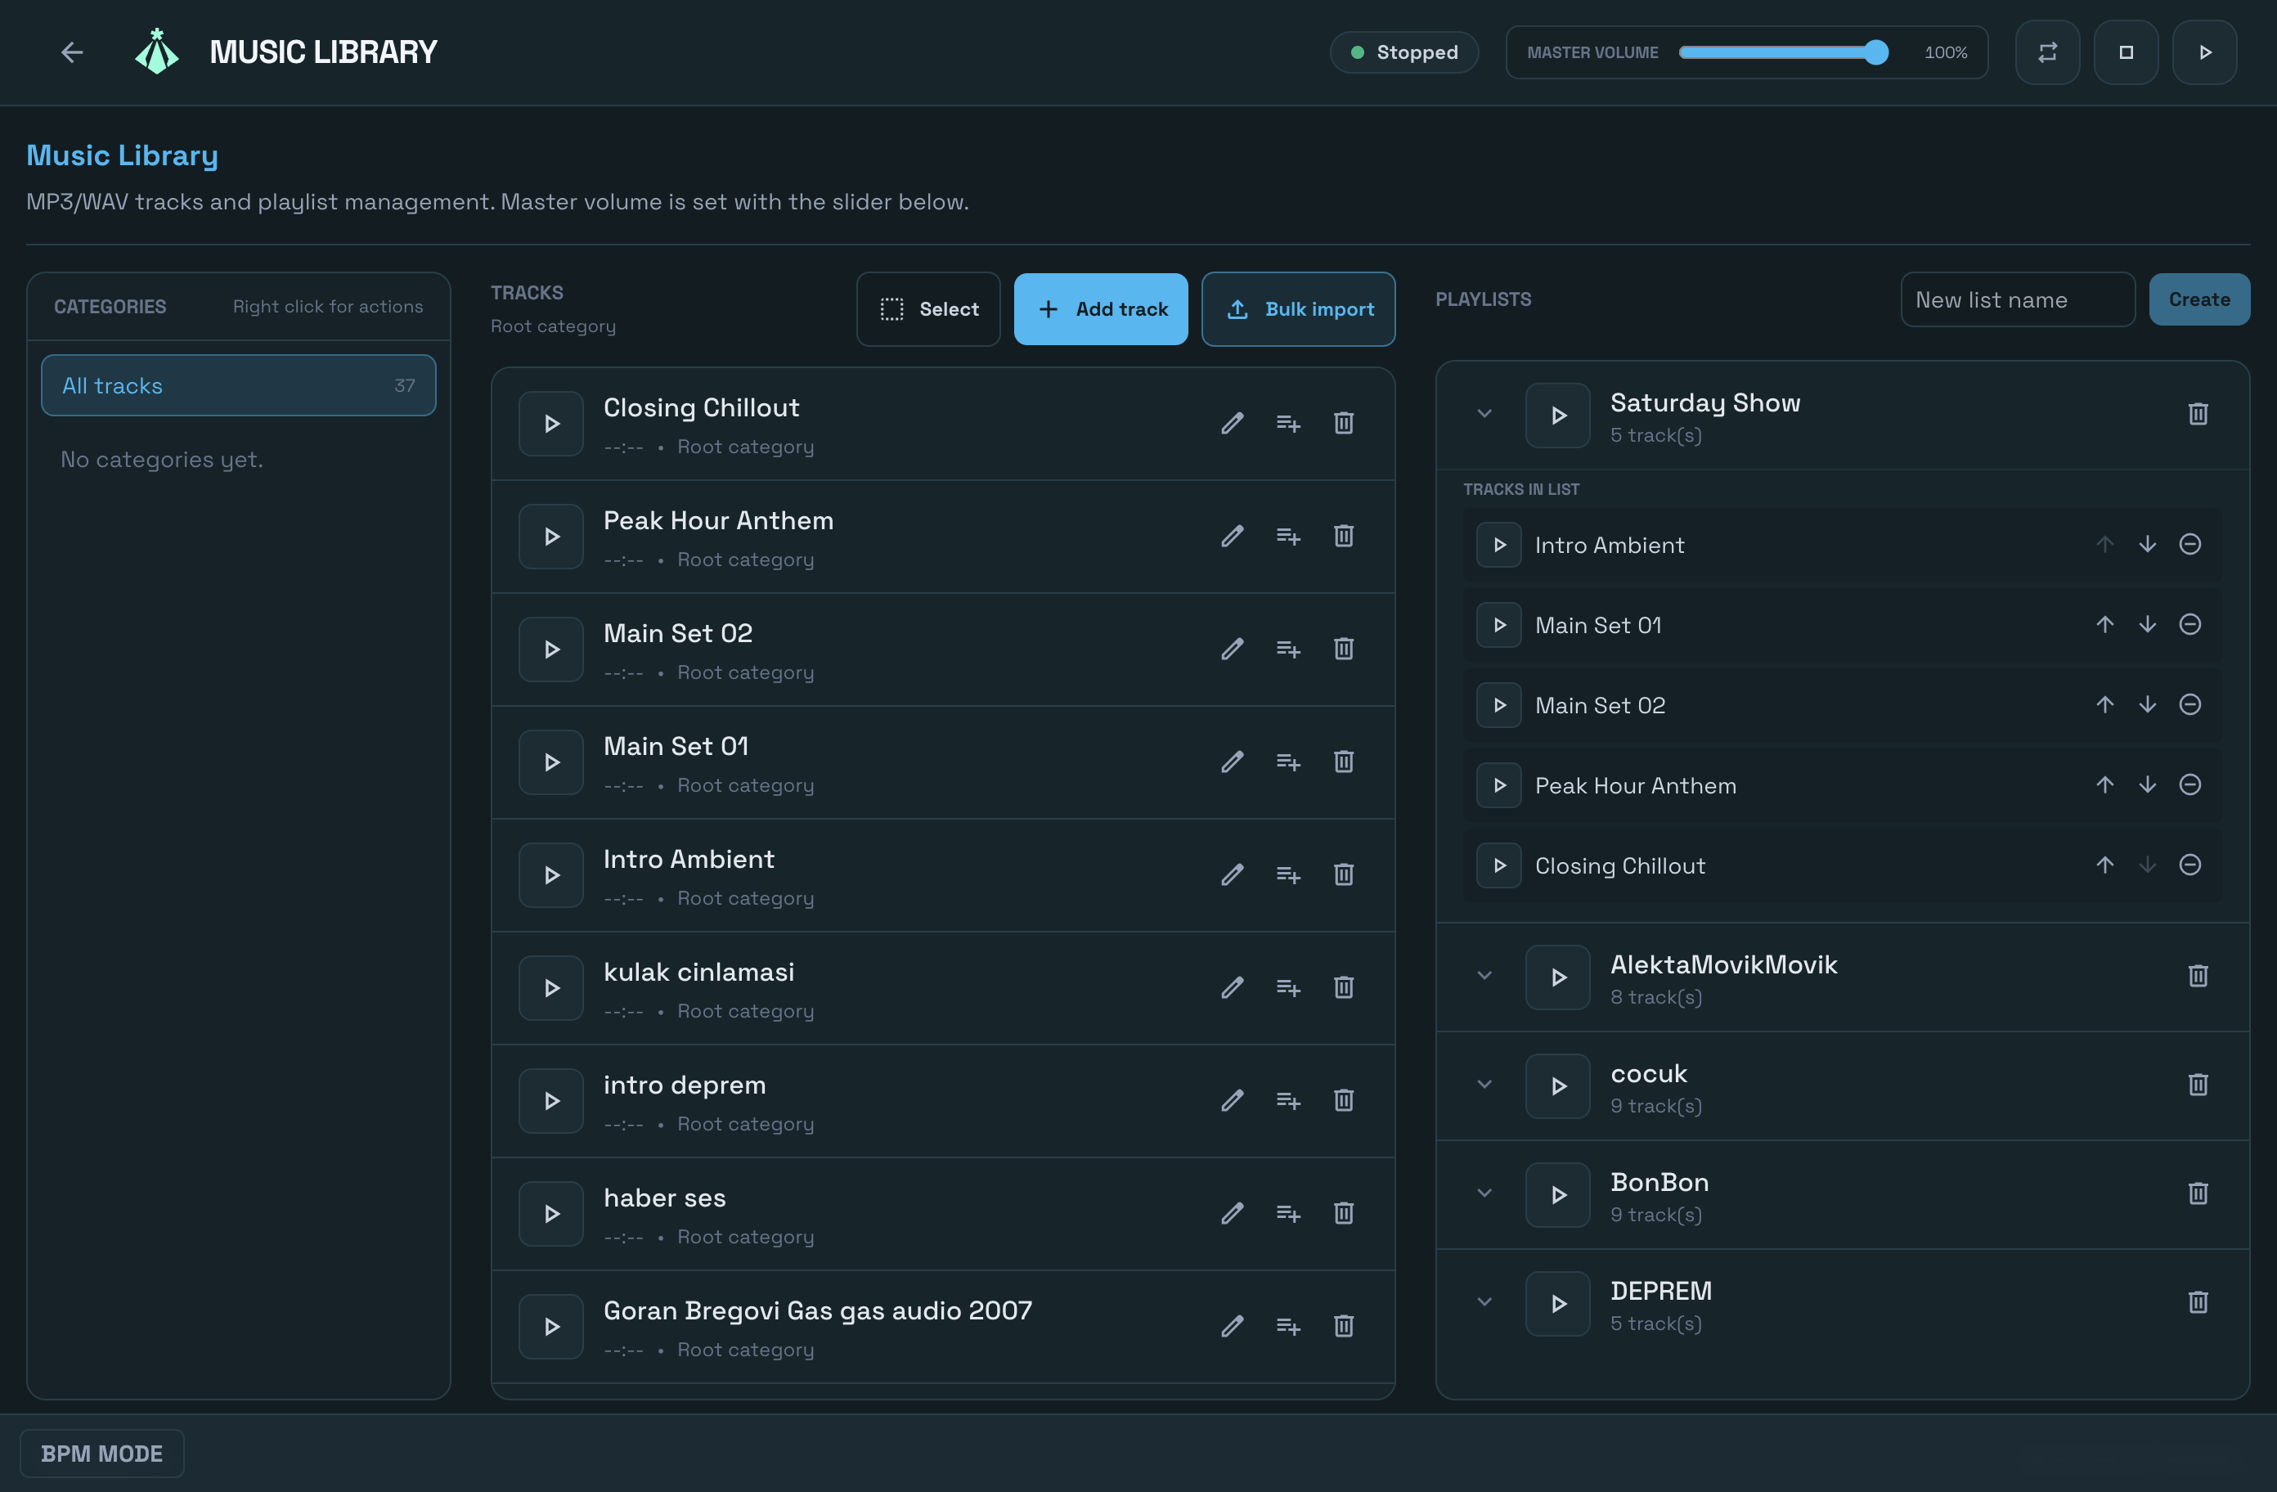Stop playback with the square button

2126,52
